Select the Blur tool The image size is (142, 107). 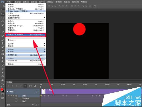point(3,58)
